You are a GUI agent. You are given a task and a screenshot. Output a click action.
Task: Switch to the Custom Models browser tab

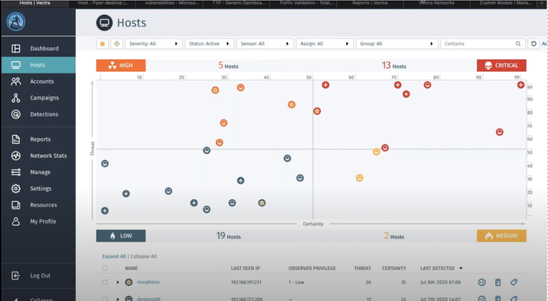pyautogui.click(x=505, y=3)
